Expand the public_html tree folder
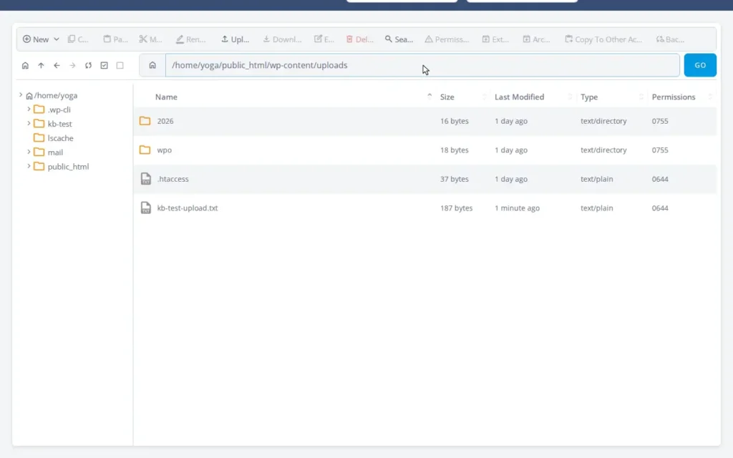This screenshot has height=458, width=733. coord(29,166)
